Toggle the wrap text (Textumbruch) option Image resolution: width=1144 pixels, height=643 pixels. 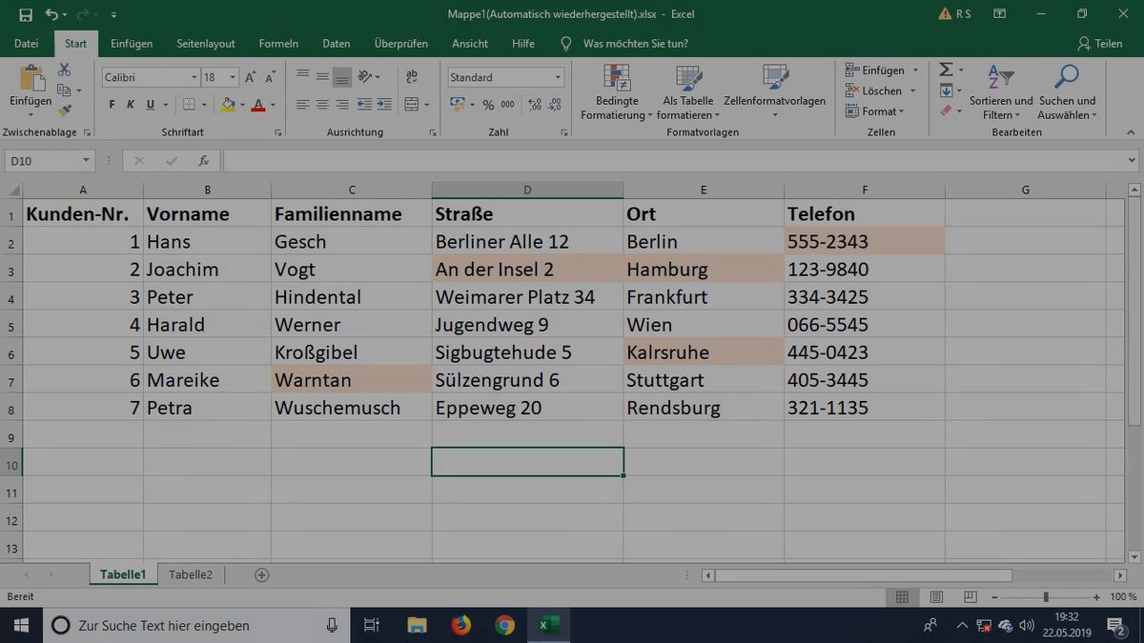[411, 76]
